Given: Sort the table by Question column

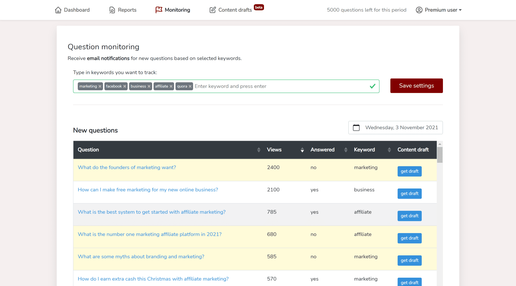Looking at the screenshot, I should (259, 150).
